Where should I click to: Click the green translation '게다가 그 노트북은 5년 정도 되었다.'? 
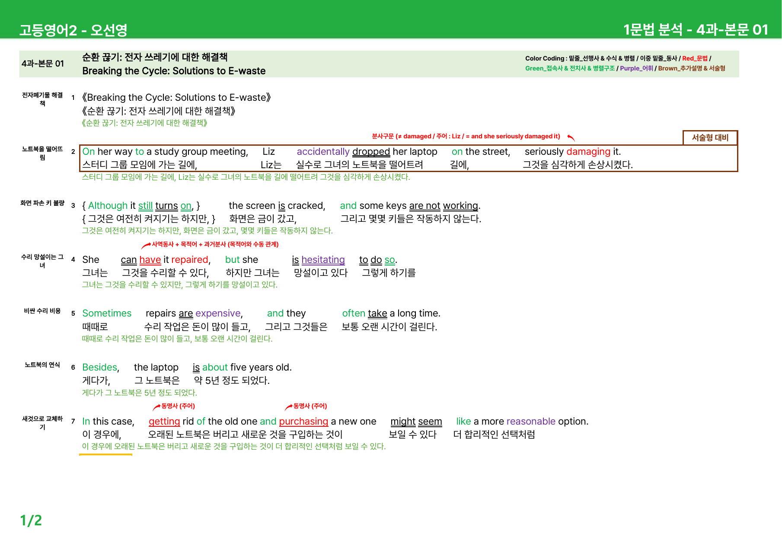140,393
